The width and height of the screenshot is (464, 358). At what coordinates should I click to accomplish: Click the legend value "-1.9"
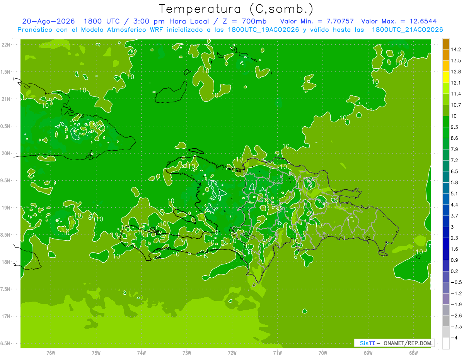(456, 305)
